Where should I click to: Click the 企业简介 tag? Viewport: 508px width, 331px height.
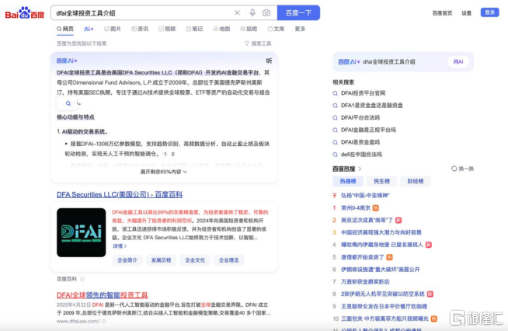coord(127,260)
